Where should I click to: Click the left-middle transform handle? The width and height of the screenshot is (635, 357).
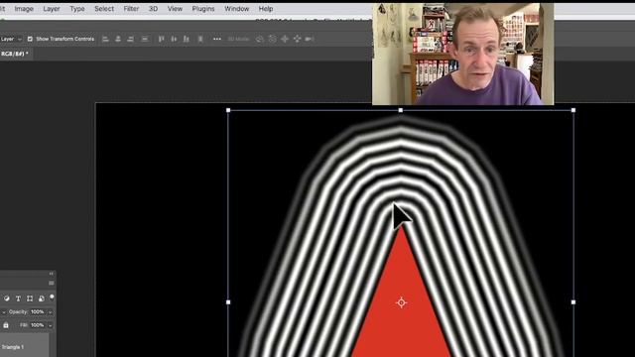tap(228, 301)
